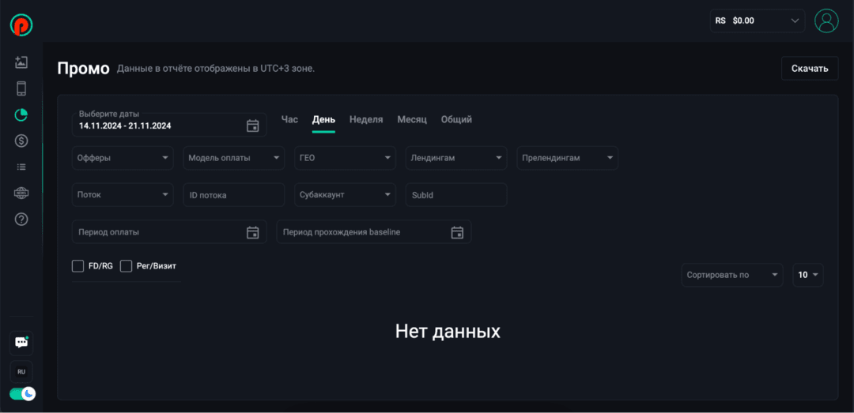Expand the Сортировать по dropdown
The width and height of the screenshot is (854, 413).
coord(731,275)
